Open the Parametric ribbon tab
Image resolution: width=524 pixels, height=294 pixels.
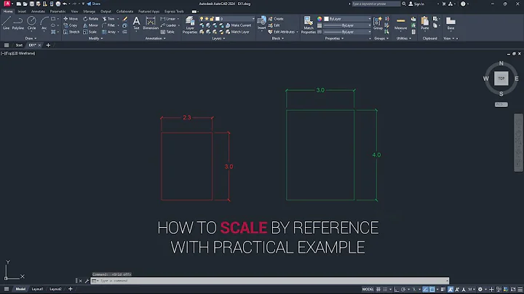[x=57, y=12]
